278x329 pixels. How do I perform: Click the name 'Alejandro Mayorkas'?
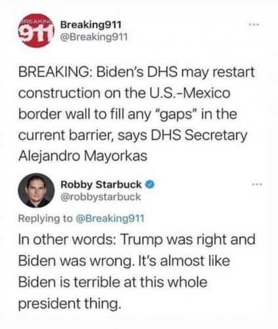point(83,156)
